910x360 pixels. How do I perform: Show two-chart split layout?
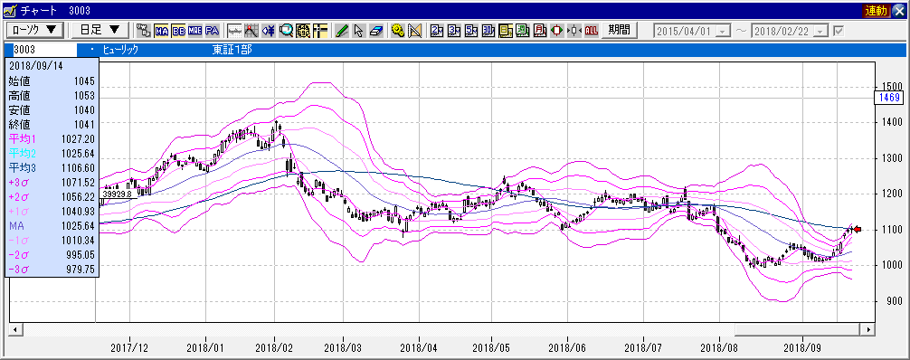tap(437, 31)
